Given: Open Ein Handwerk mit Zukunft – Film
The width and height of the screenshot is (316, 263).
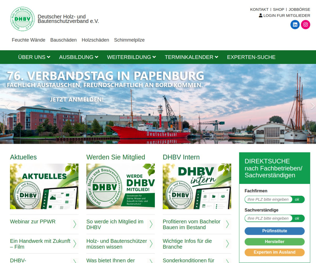Looking at the screenshot, I should 40,244.
